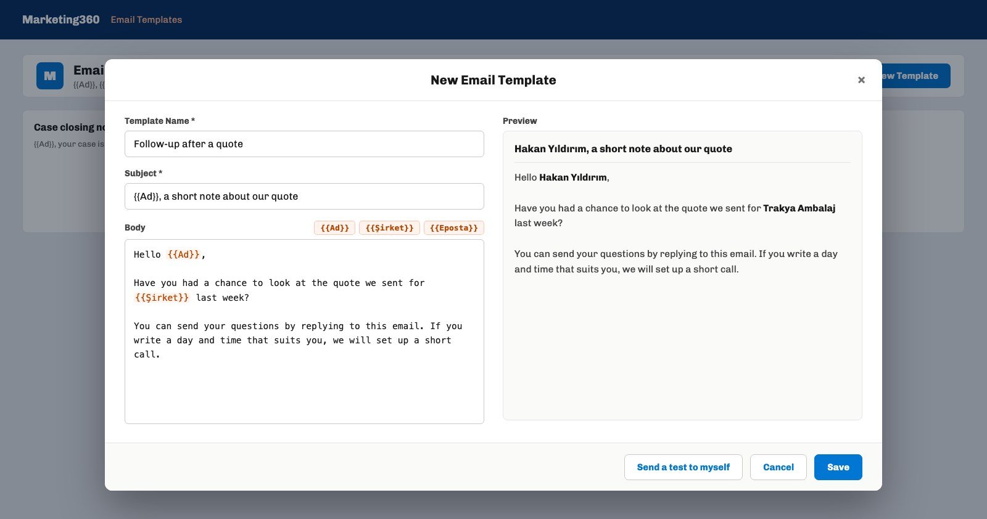Image resolution: width=987 pixels, height=519 pixels.
Task: Insert the {{Şirket}} variable chip
Action: (x=389, y=228)
